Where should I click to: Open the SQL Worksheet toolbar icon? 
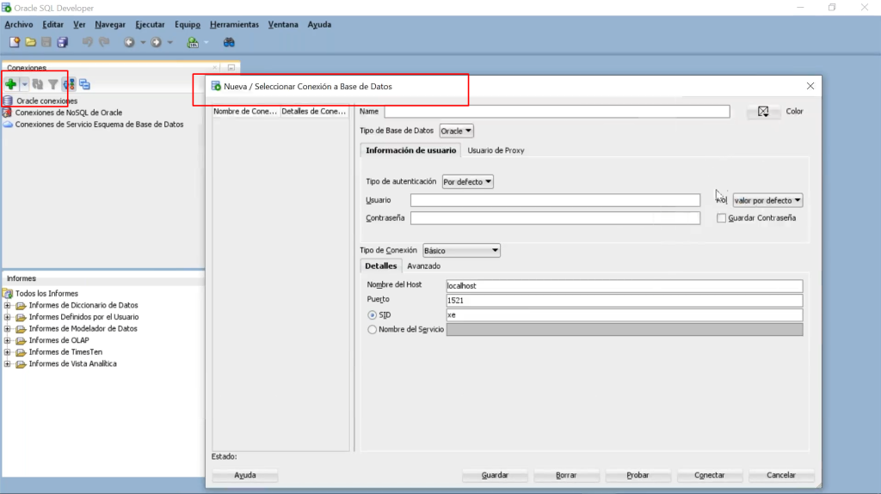point(193,42)
